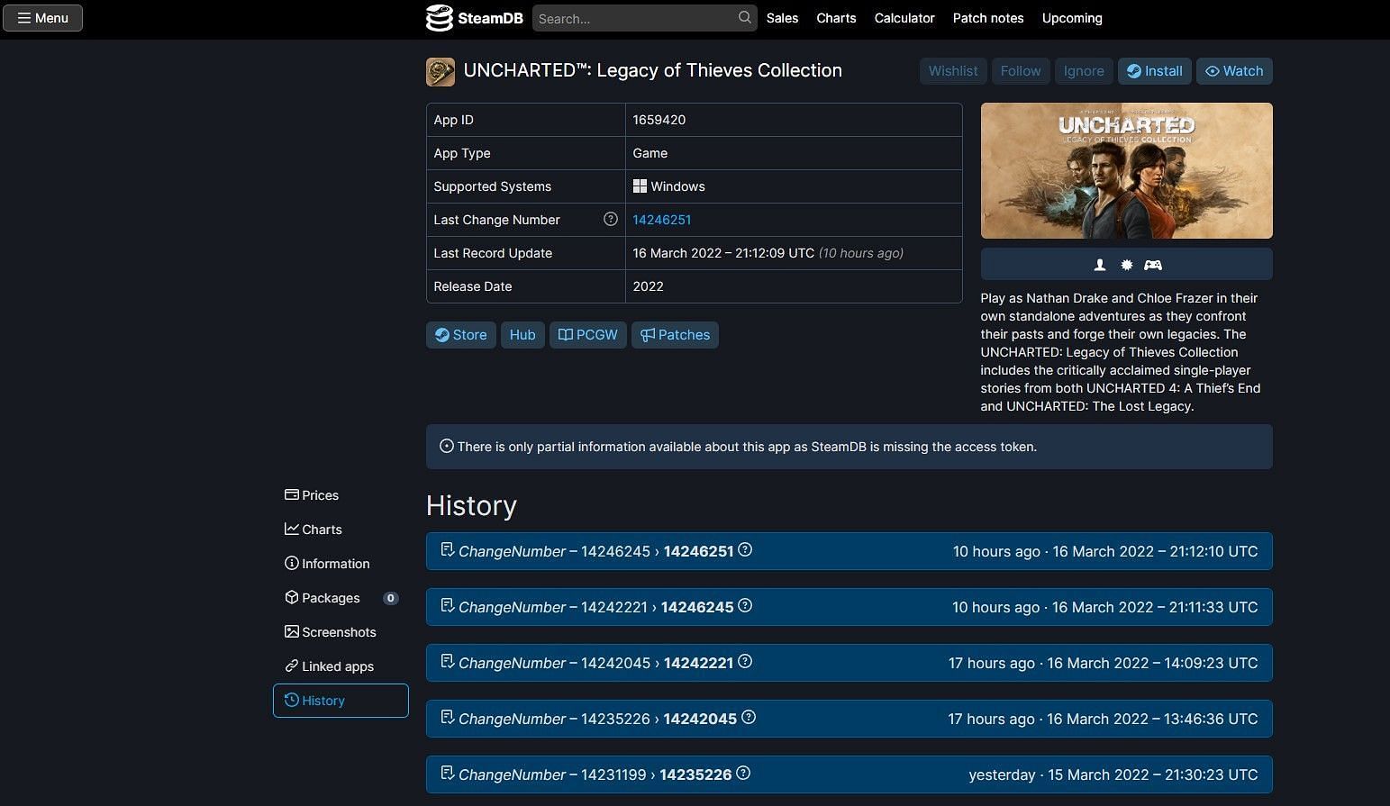Open the Upcoming page
This screenshot has height=806, width=1390.
coord(1072,18)
